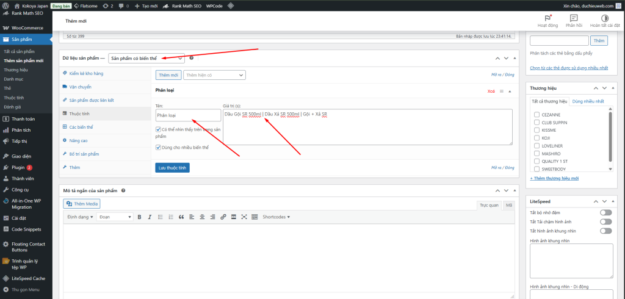Viewport: 625px width, 299px height.
Task: Click the italic formatting icon in editor
Action: 150,217
